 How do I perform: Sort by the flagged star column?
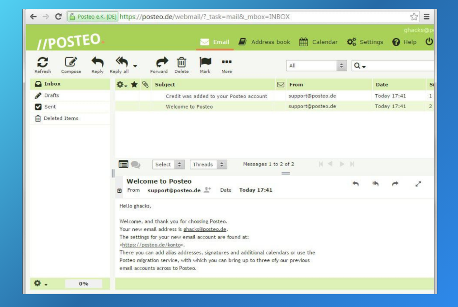pos(134,84)
